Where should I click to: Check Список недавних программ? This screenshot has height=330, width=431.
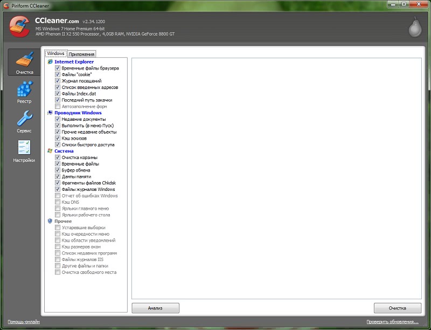pyautogui.click(x=58, y=253)
